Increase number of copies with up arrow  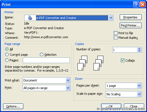click(x=139, y=49)
